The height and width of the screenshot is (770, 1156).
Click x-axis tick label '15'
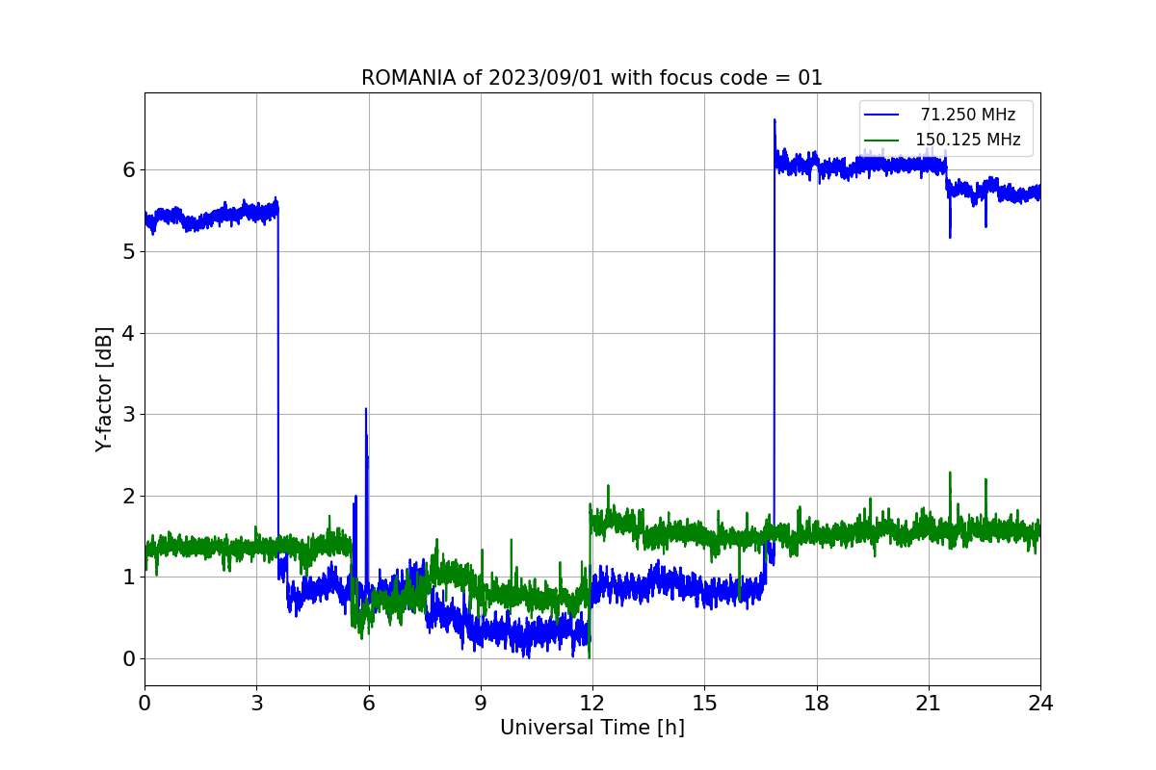[704, 703]
